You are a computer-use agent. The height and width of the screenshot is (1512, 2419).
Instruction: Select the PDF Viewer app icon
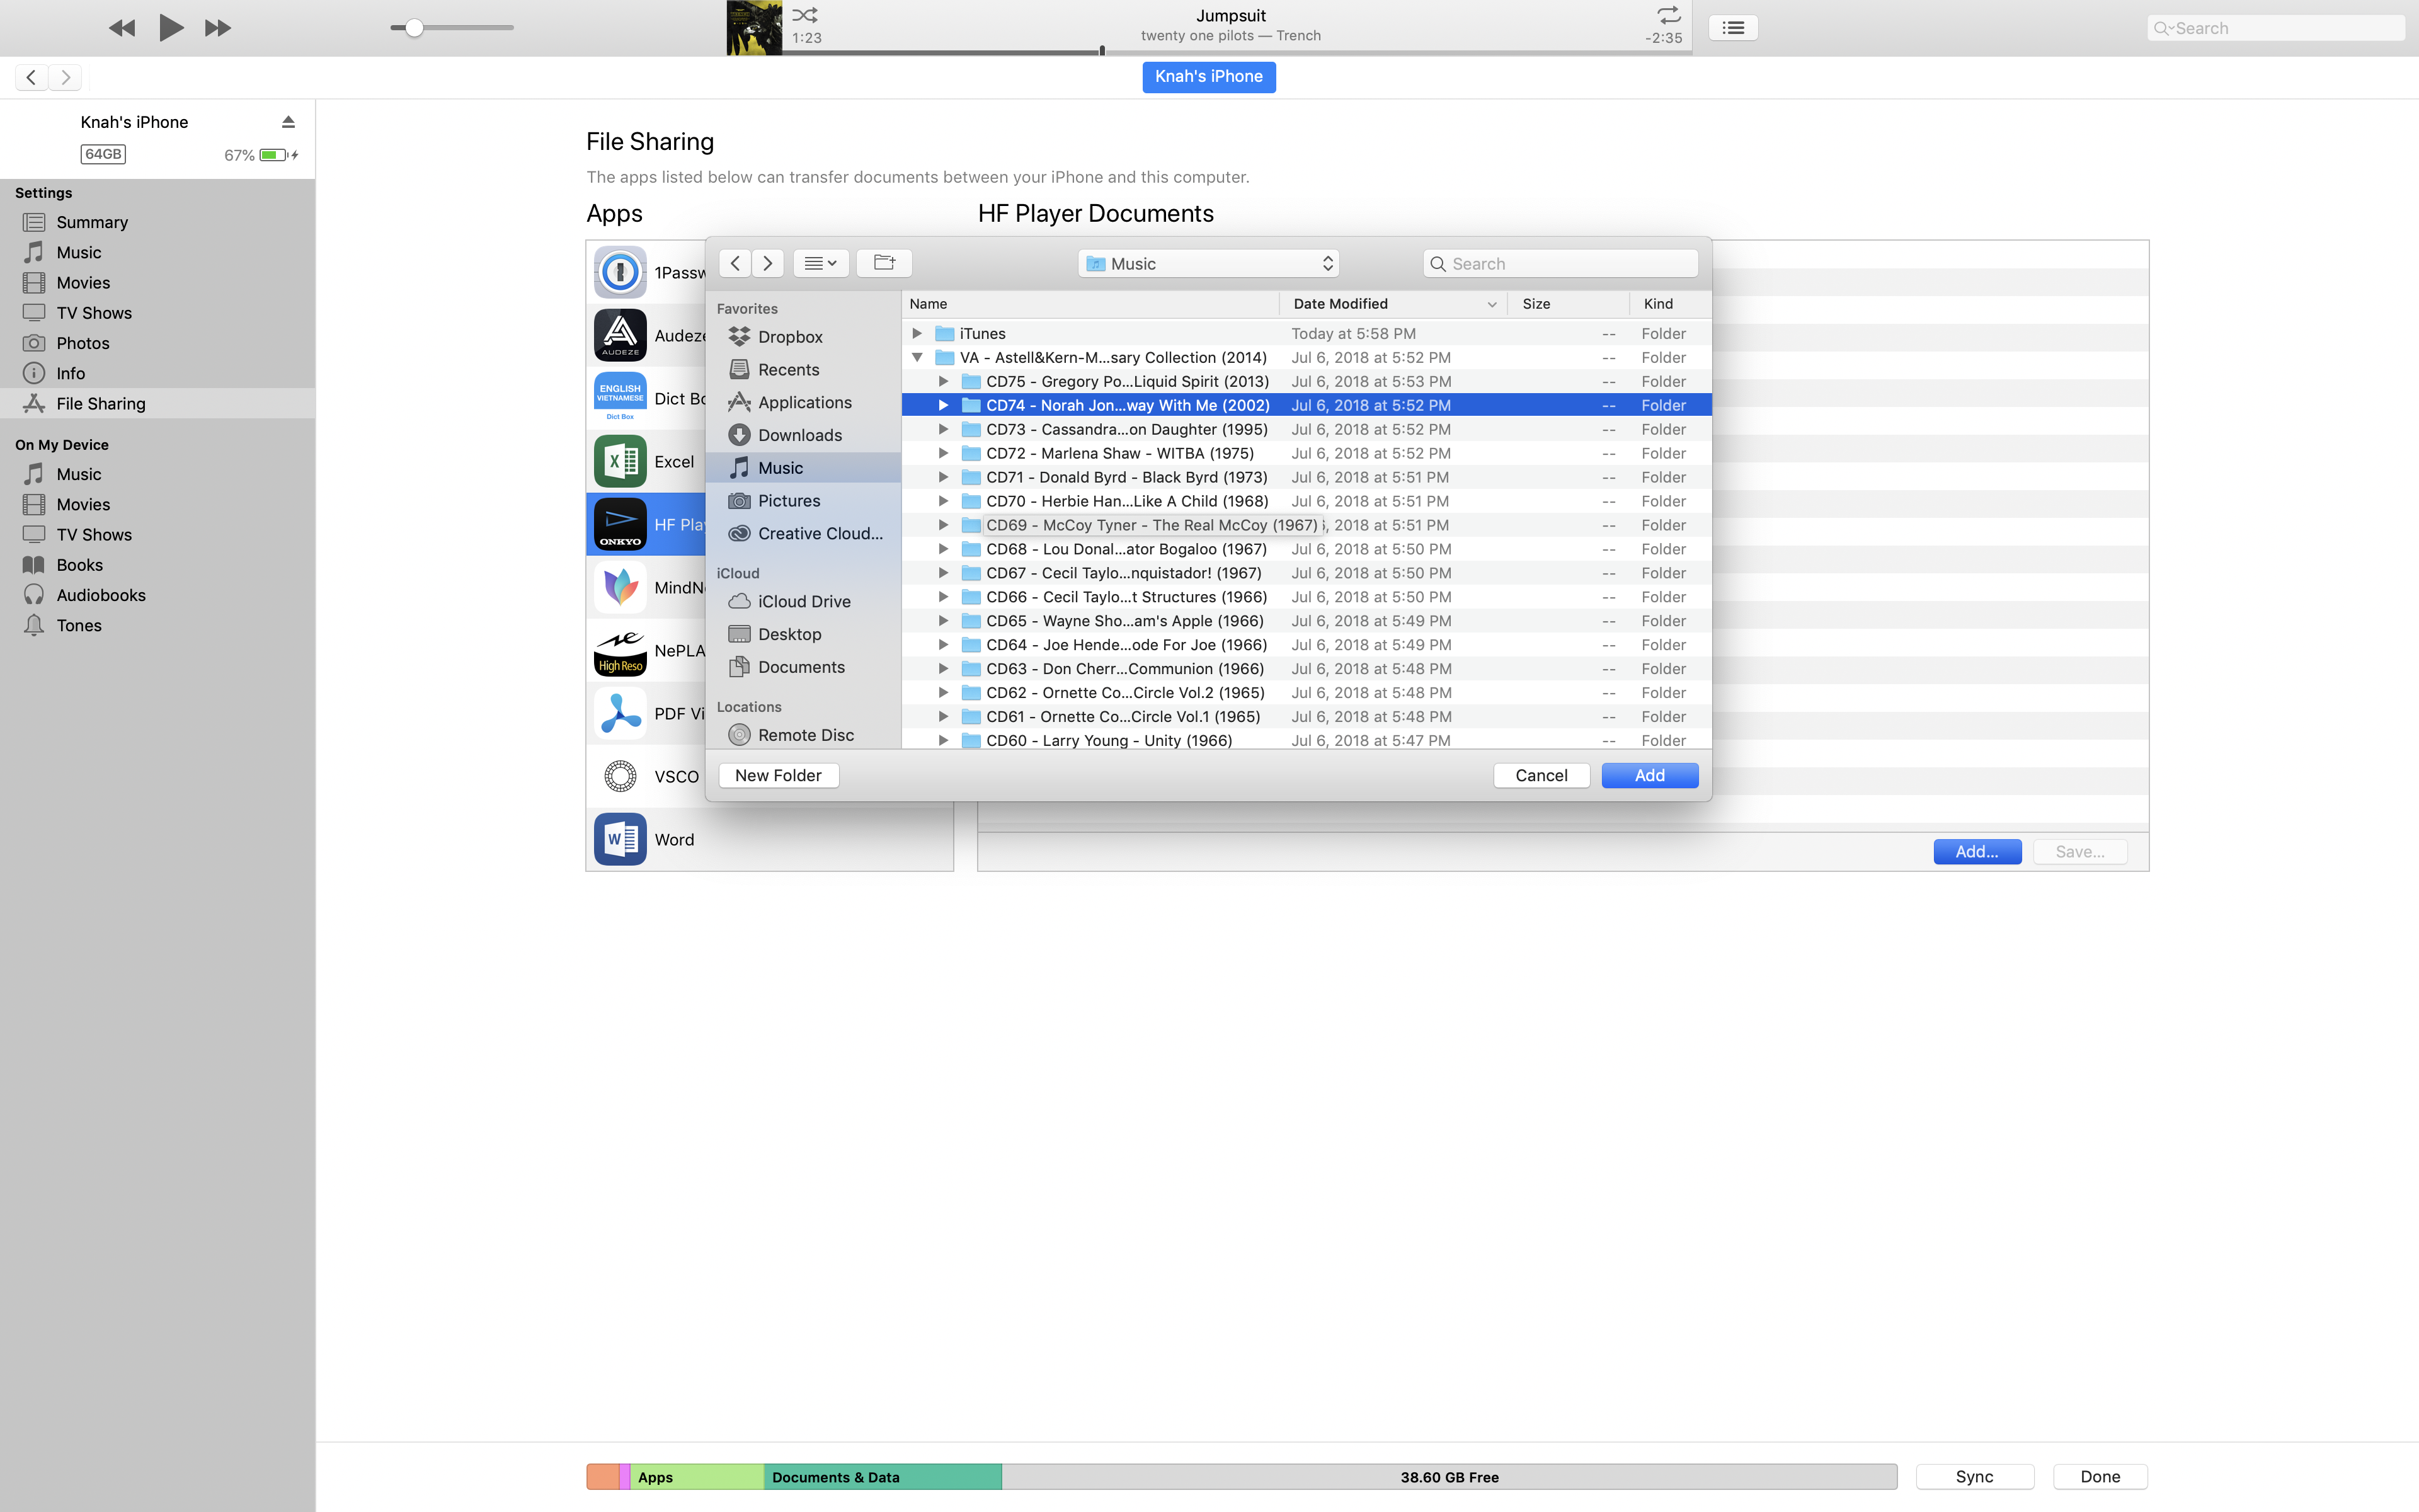[620, 713]
